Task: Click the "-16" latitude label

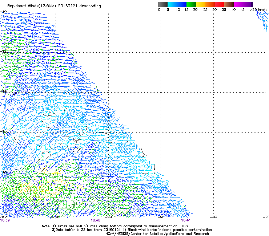Action: [3, 131]
